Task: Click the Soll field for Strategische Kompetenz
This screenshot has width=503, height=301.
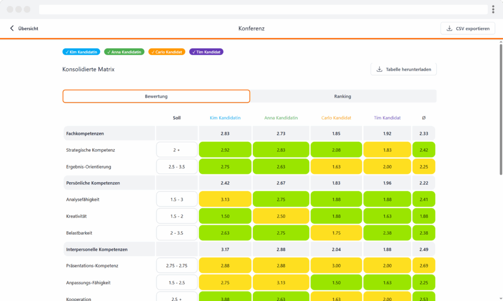Action: coord(177,150)
